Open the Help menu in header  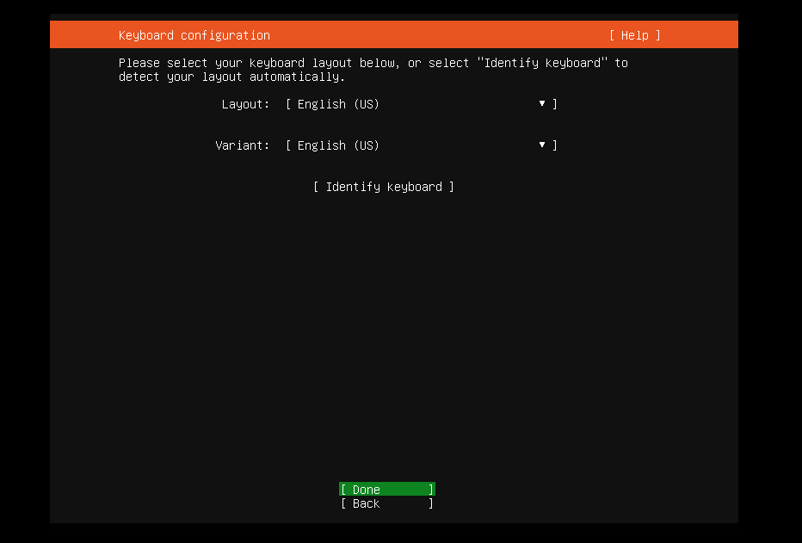(x=634, y=35)
